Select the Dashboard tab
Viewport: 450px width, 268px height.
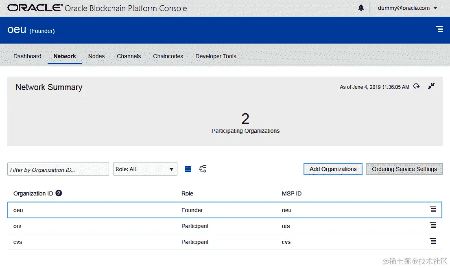coord(27,56)
